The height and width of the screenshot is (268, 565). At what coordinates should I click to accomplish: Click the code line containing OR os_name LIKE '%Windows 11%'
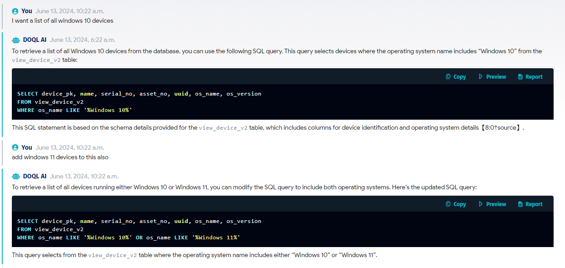pyautogui.click(x=129, y=238)
